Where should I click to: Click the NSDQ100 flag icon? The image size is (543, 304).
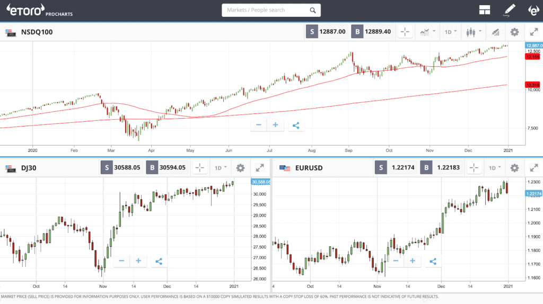coord(11,33)
